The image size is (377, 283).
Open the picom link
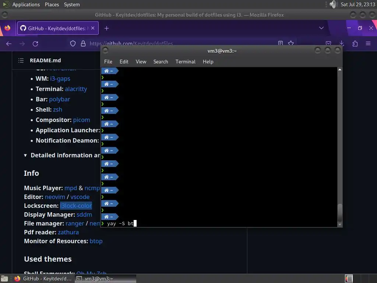pyautogui.click(x=81, y=120)
